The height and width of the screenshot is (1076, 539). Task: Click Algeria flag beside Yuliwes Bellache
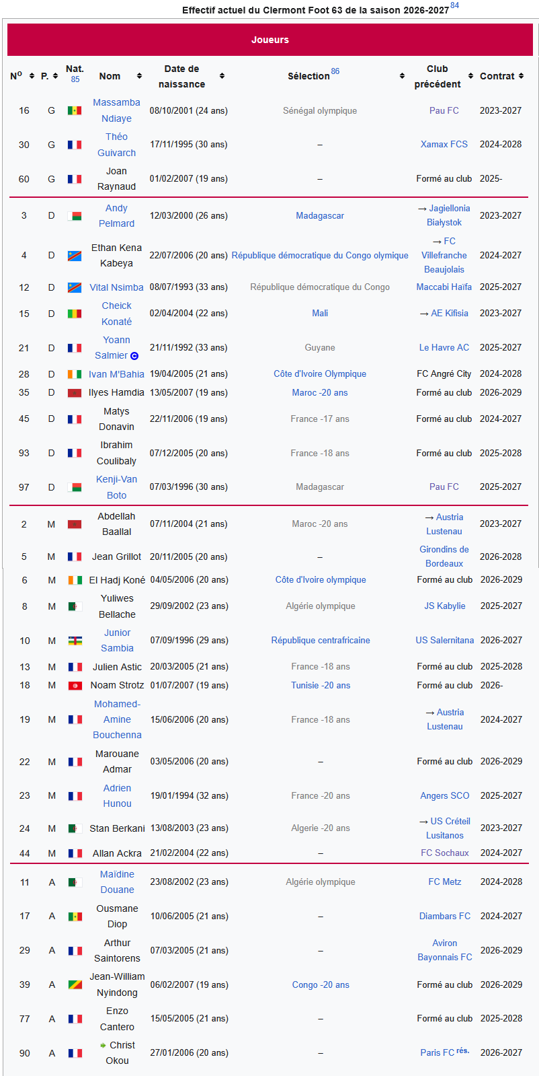[x=75, y=606]
